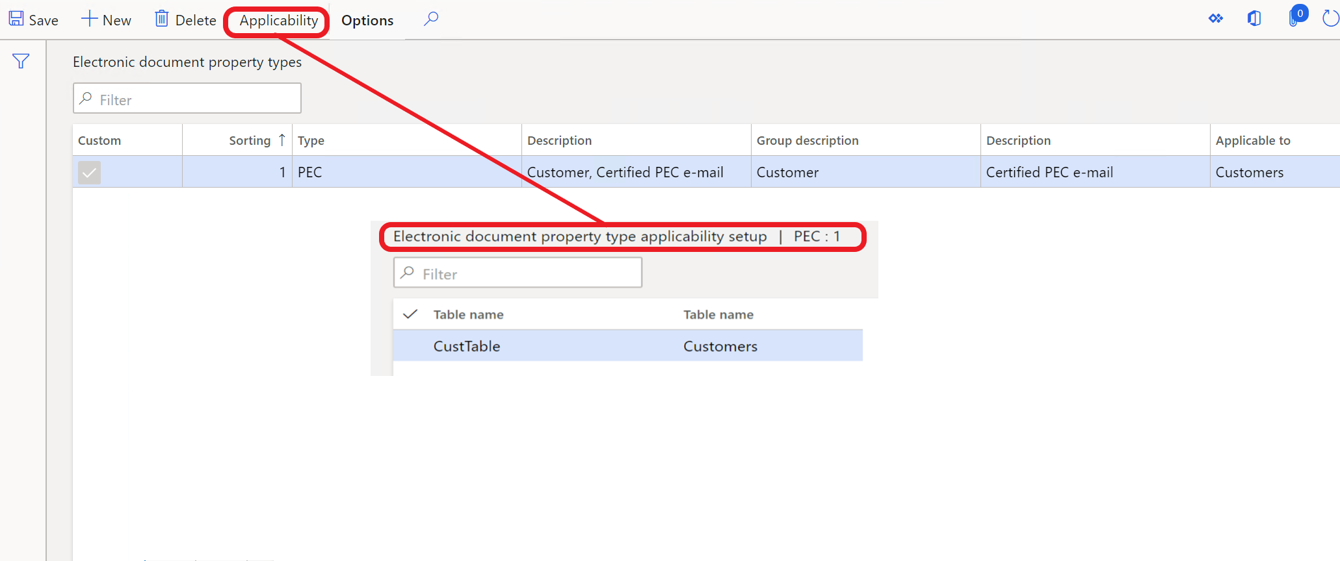Click 'Customer, Certified PEC e-mail' cell
Screen dimensions: 1340x561
pos(637,172)
